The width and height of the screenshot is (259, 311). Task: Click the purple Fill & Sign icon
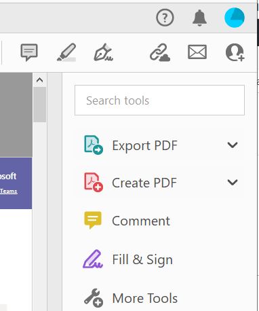tap(93, 259)
